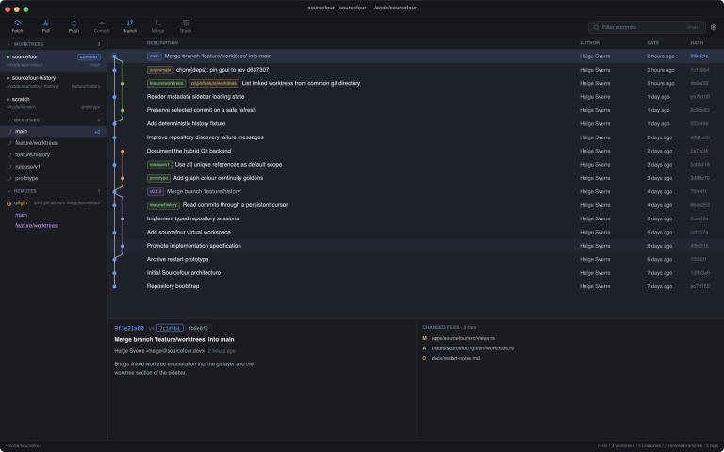Click the green status dot of sourcefour worktree
This screenshot has height=452, width=724.
[x=8, y=56]
